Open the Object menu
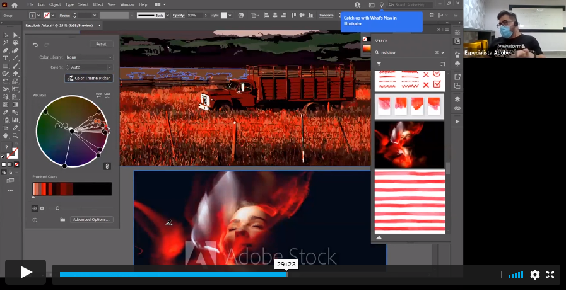Screen dimensions: 566x291 (x=55, y=4)
